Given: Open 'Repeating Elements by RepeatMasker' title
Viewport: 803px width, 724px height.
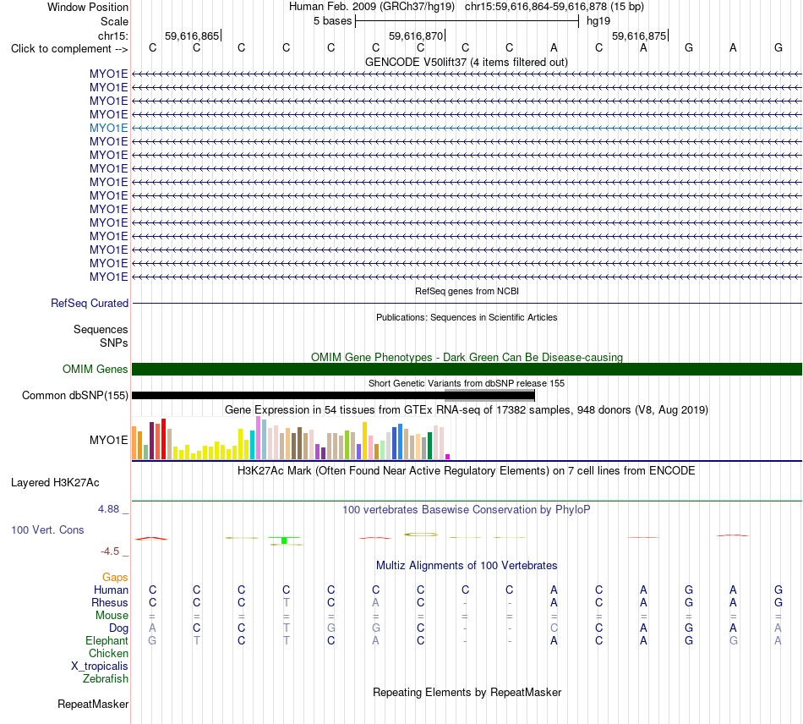Looking at the screenshot, I should click(x=467, y=693).
